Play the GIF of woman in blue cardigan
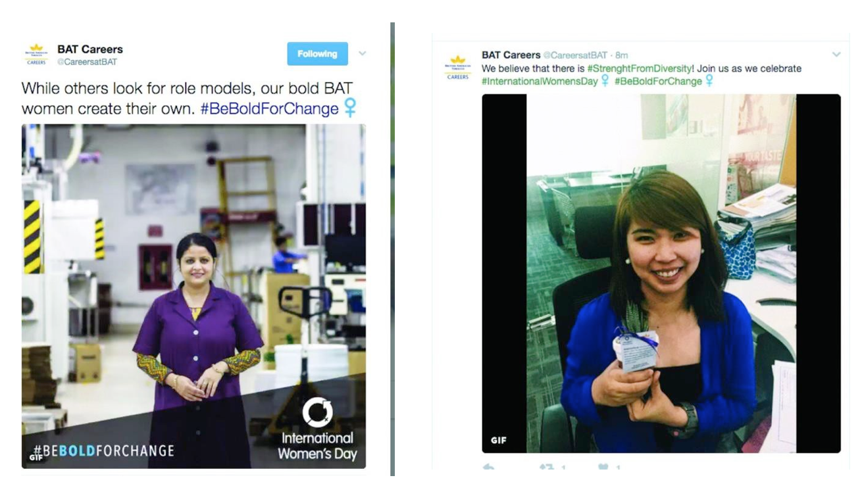Image resolution: width=862 pixels, height=484 pixels. coord(661,274)
